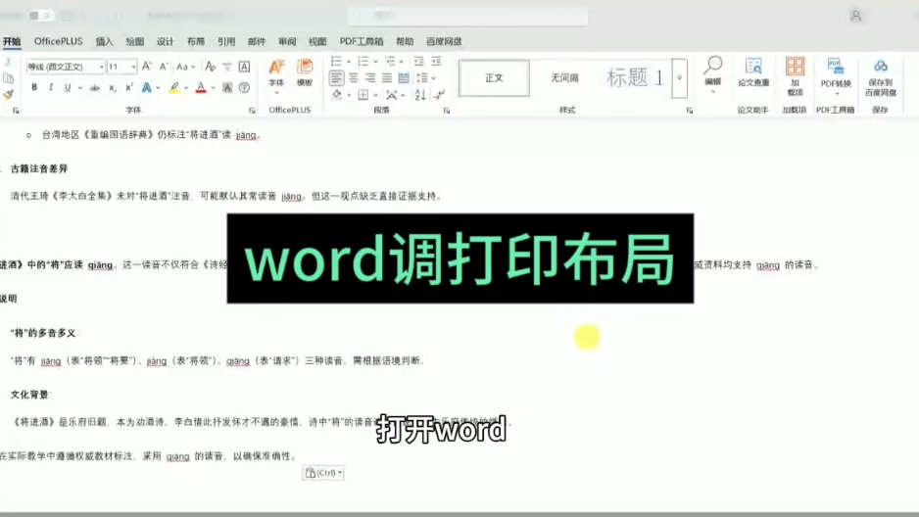Open Paste Options (Ctrl) popup
Viewport: 919px width, 517px height.
[x=323, y=473]
